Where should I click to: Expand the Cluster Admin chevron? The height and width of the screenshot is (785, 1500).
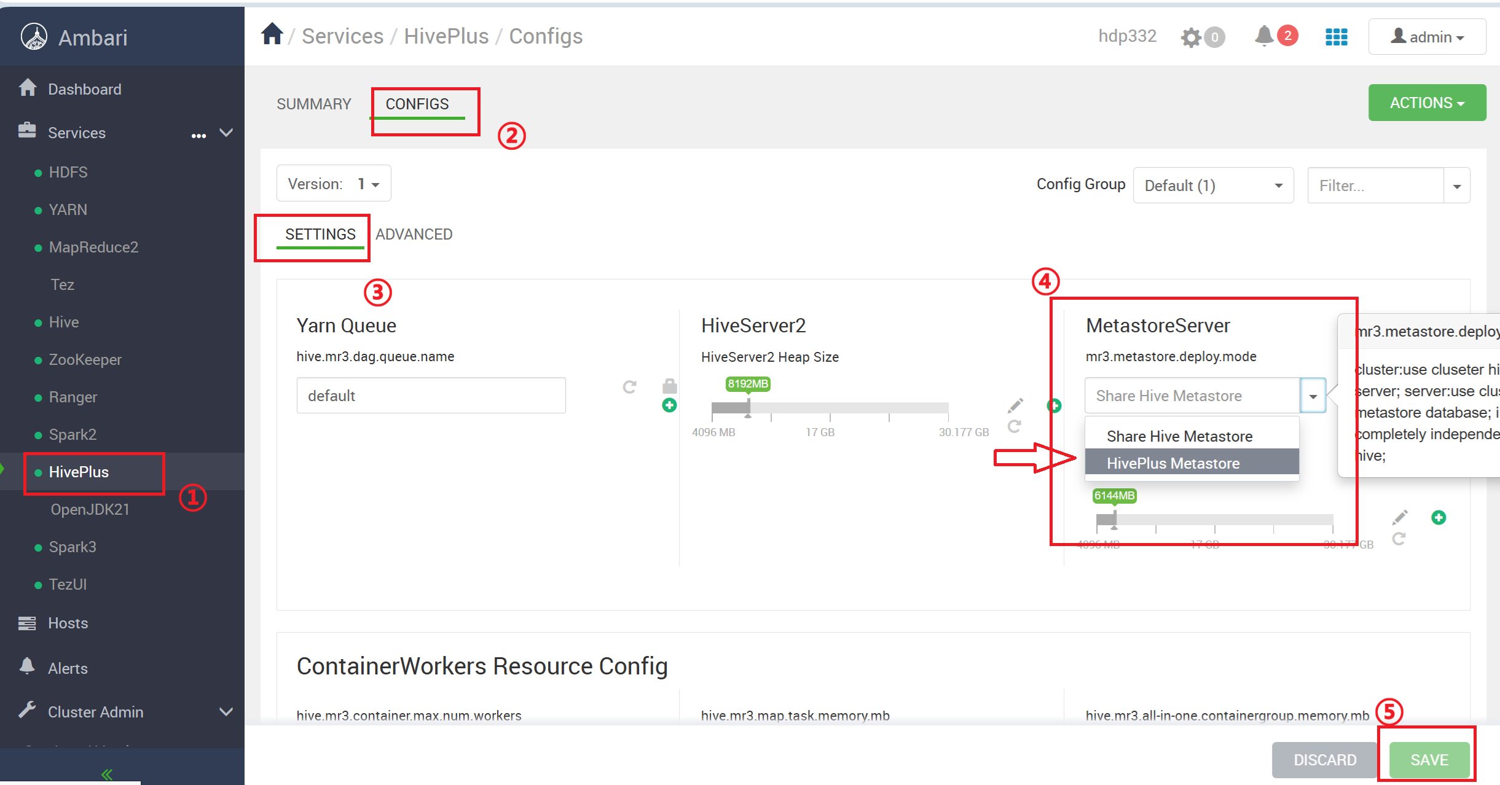pos(226,711)
